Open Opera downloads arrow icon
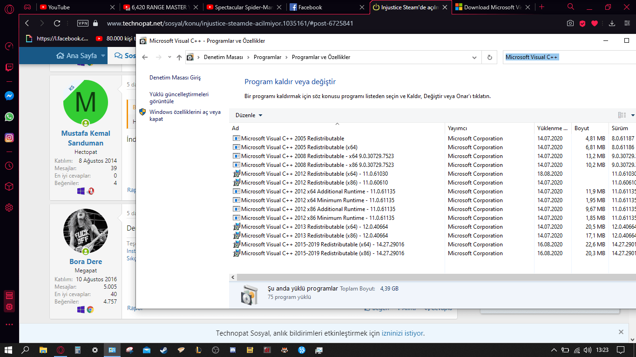The width and height of the screenshot is (636, 357). (612, 23)
